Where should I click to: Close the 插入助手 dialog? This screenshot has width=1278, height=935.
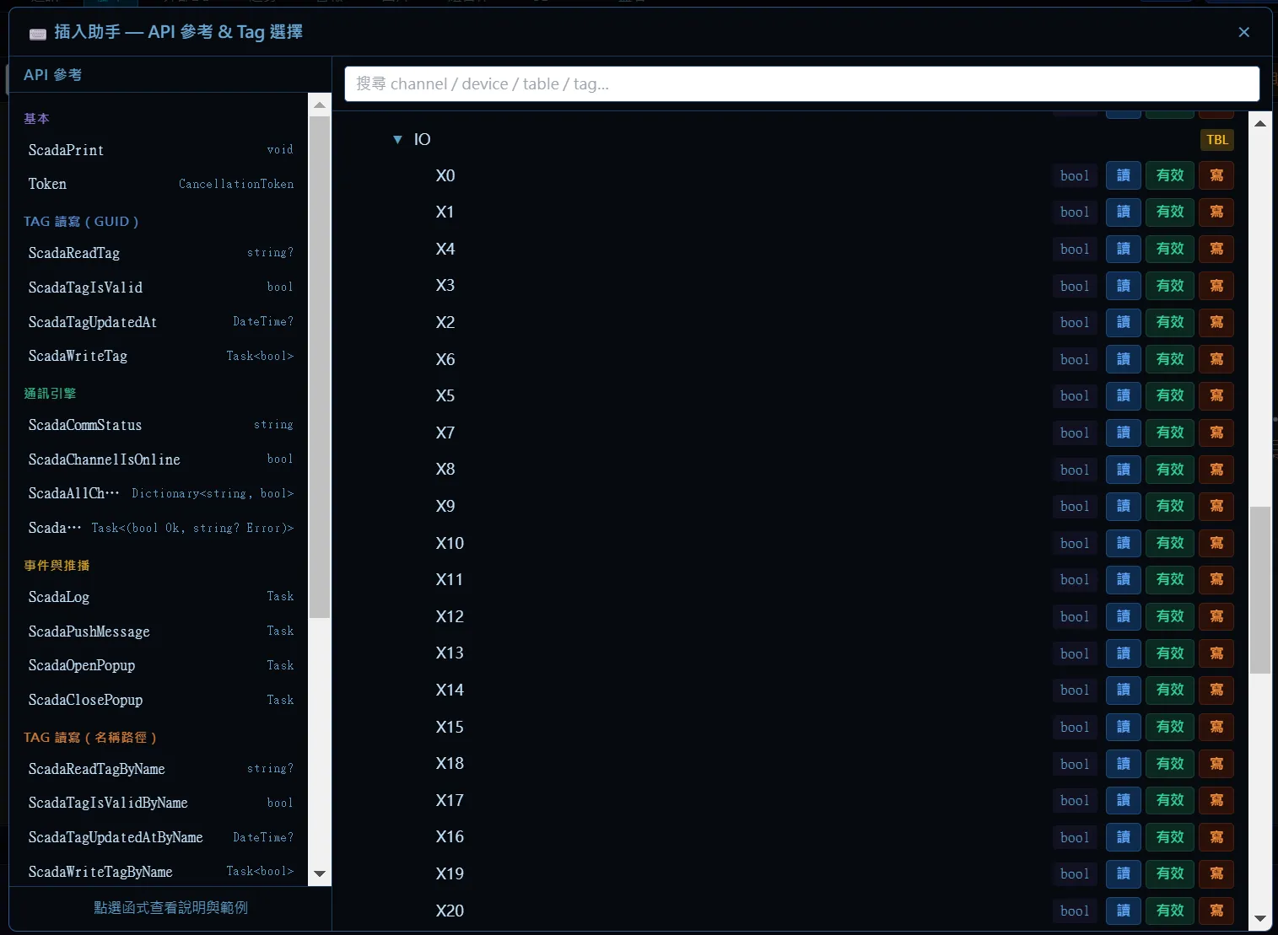[x=1243, y=32]
